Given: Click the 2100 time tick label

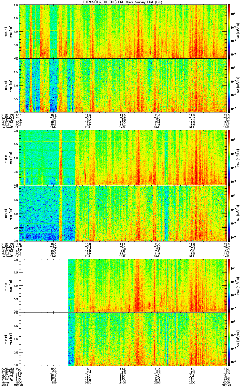Looking at the screenshot, I should tap(123, 383).
